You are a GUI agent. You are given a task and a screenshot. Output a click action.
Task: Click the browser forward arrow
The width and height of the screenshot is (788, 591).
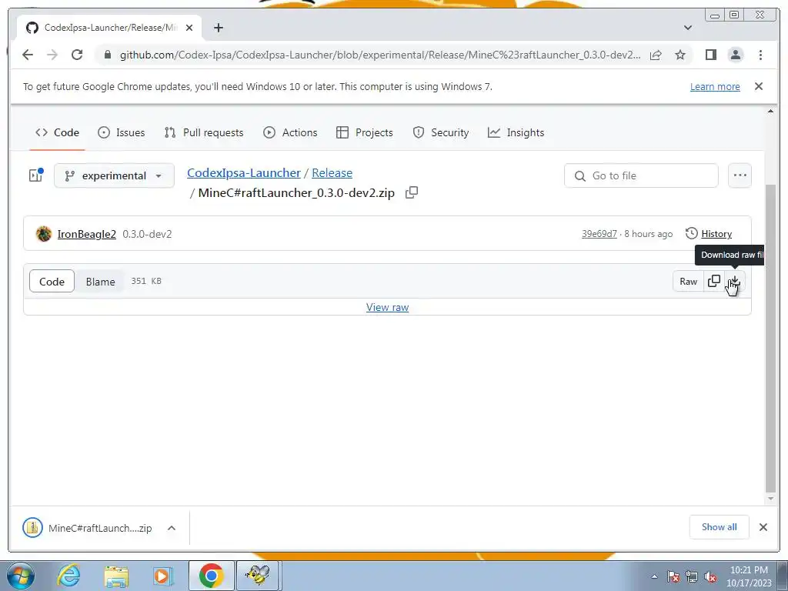tap(52, 55)
